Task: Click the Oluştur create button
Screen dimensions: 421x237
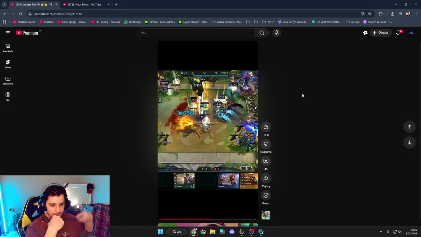Action: (381, 33)
